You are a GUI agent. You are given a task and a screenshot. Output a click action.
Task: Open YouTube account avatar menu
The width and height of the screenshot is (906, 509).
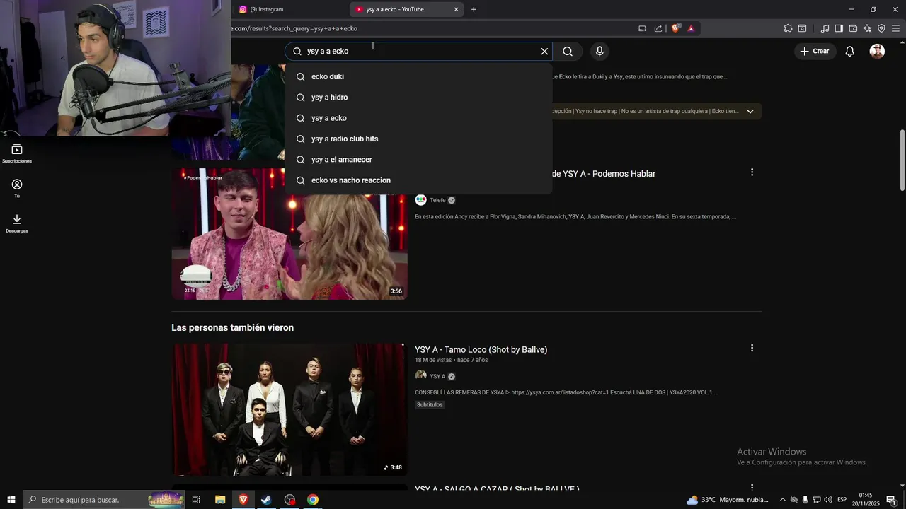click(877, 51)
